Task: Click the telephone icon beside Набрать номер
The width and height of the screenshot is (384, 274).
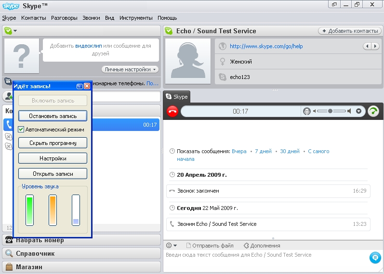Action: [x=9, y=240]
